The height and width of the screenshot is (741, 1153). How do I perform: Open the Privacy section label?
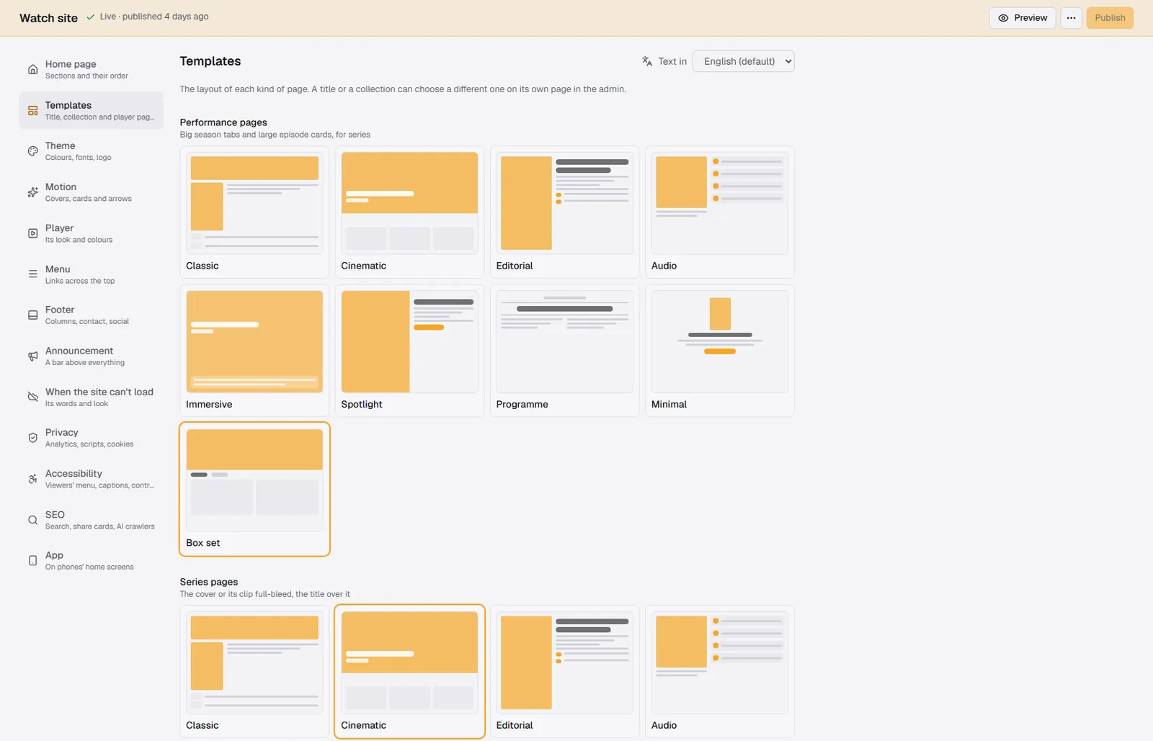[62, 432]
